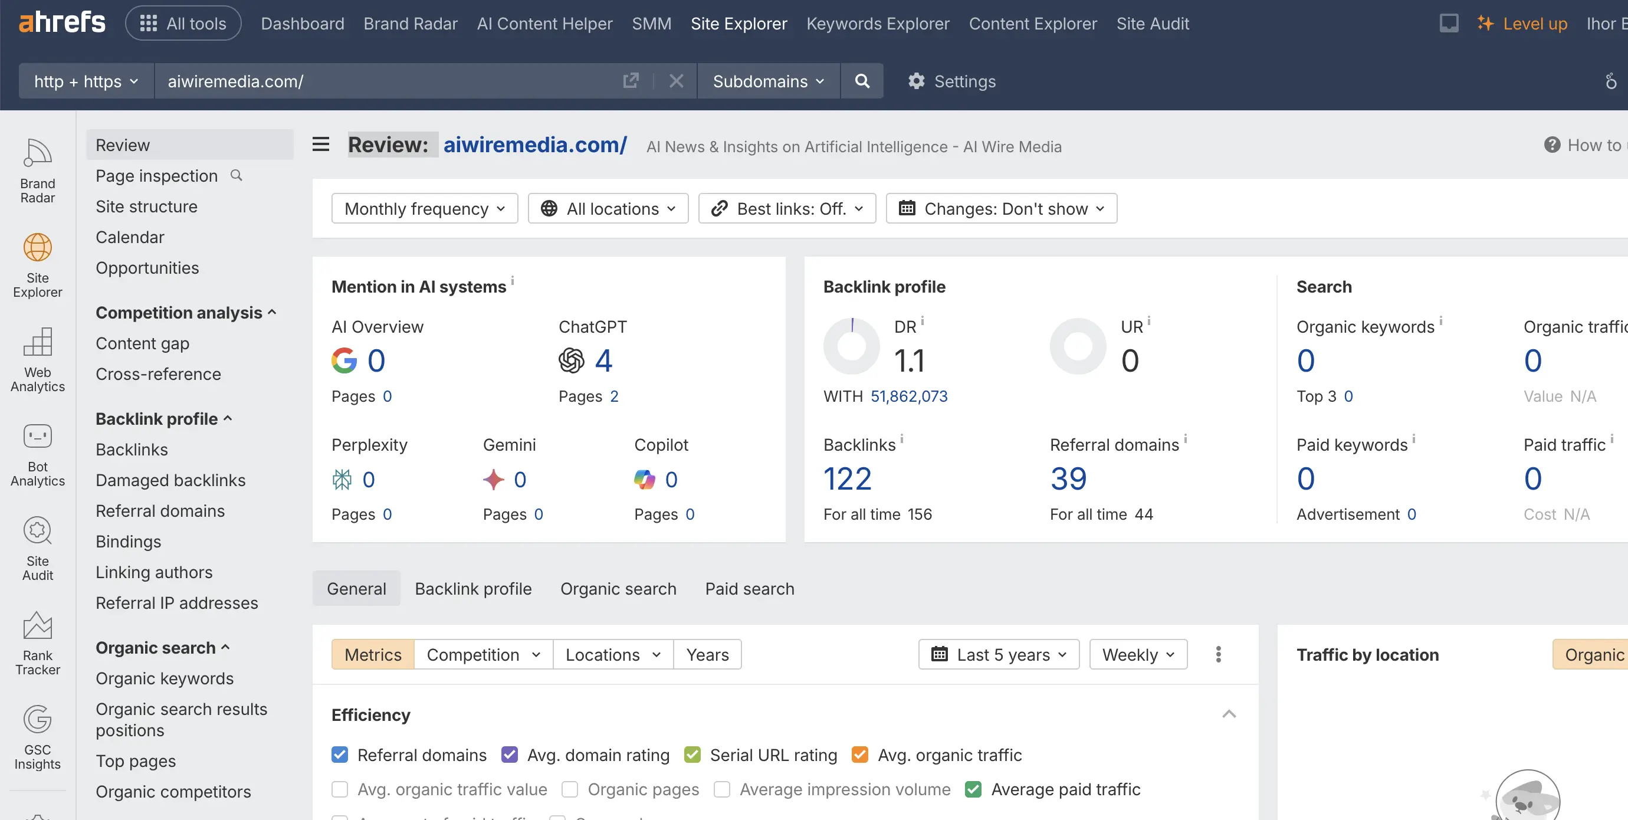Viewport: 1628px width, 820px height.
Task: Open the Monthly frequency dropdown
Action: (x=424, y=208)
